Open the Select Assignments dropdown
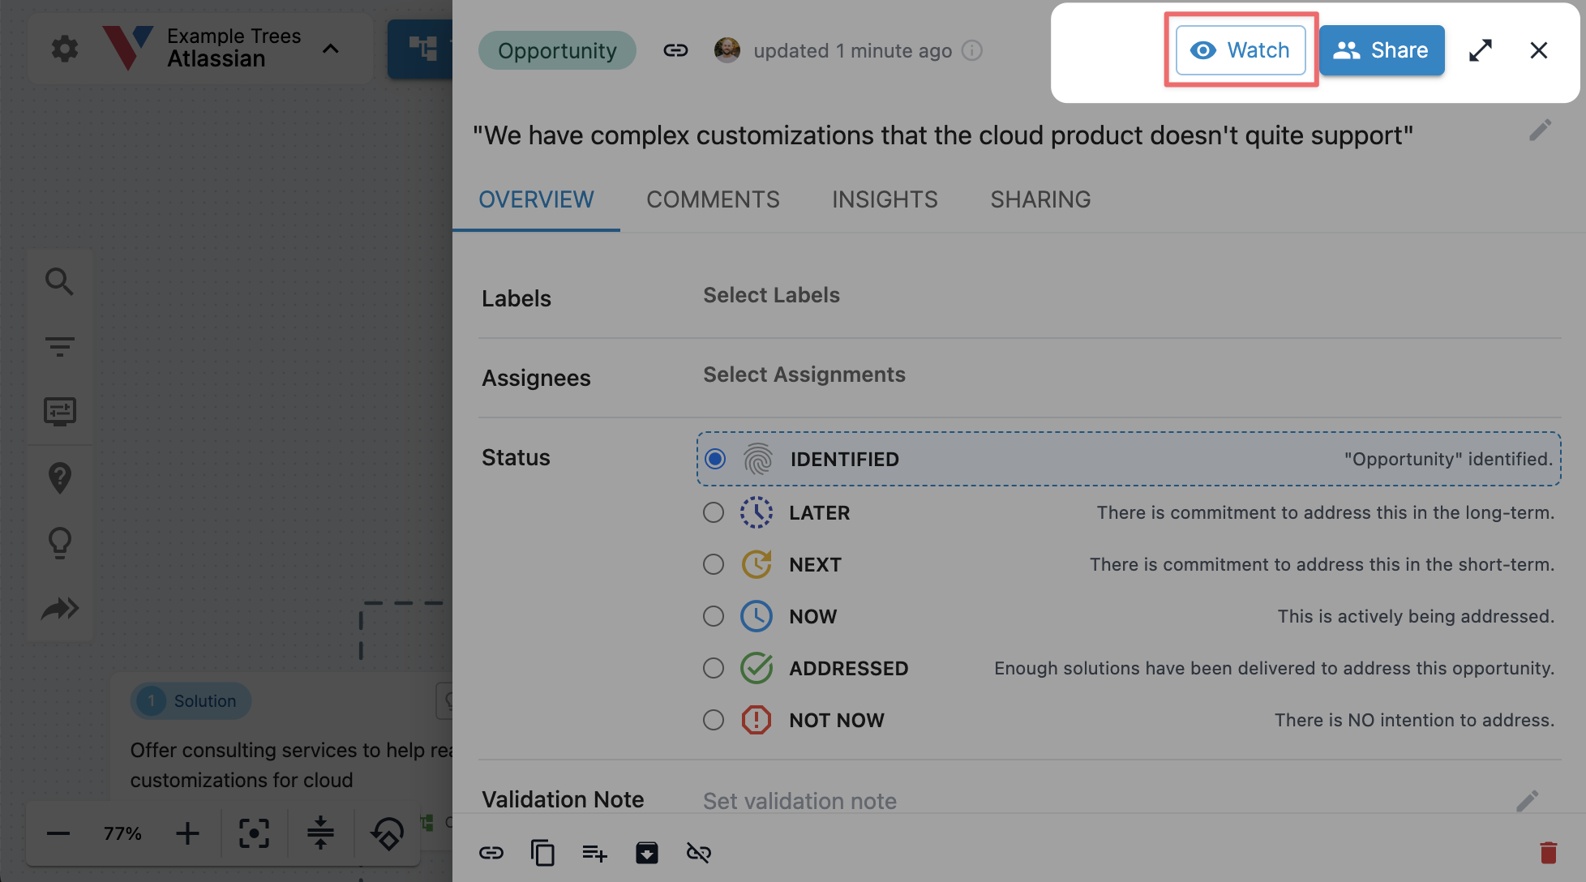The image size is (1586, 882). coord(804,375)
